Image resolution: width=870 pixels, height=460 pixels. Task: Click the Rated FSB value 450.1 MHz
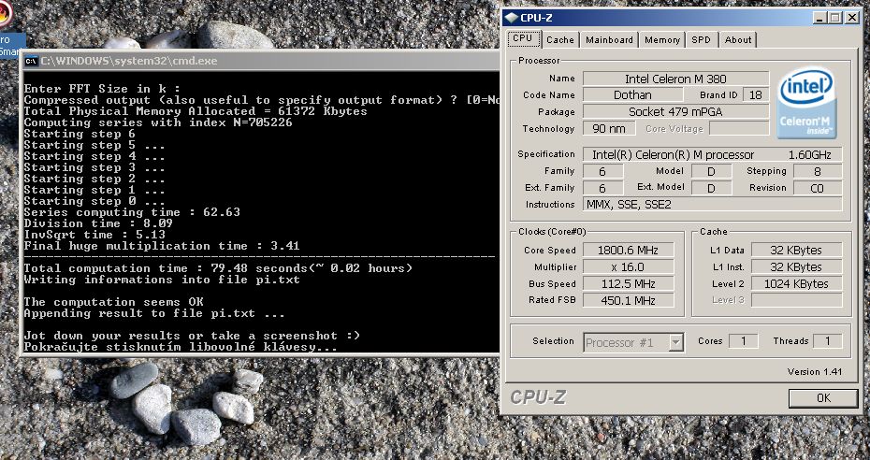(x=628, y=300)
